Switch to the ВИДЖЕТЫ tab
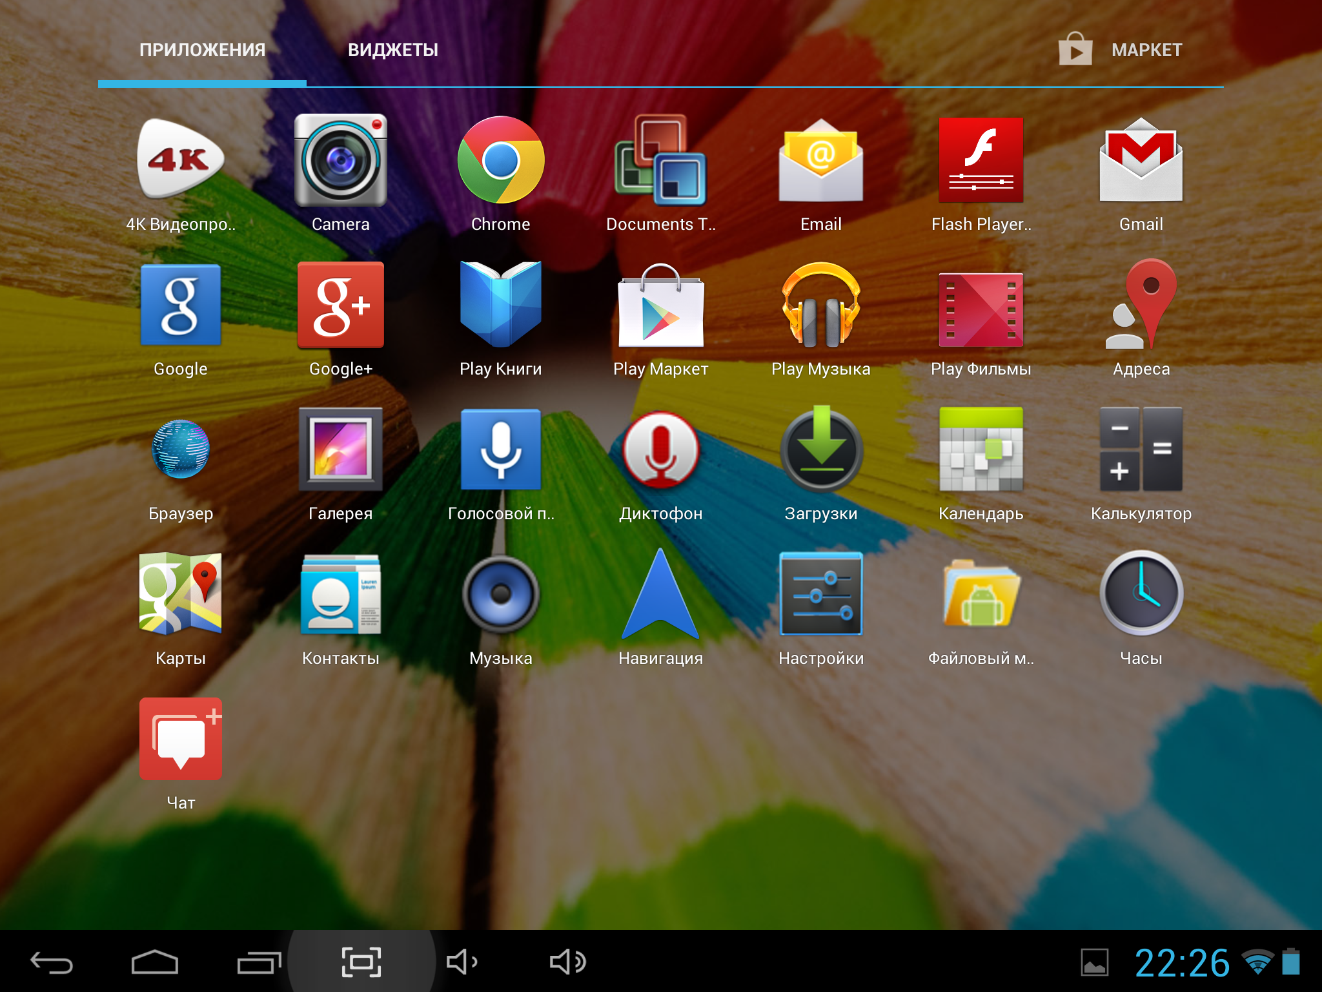This screenshot has height=992, width=1322. point(393,50)
